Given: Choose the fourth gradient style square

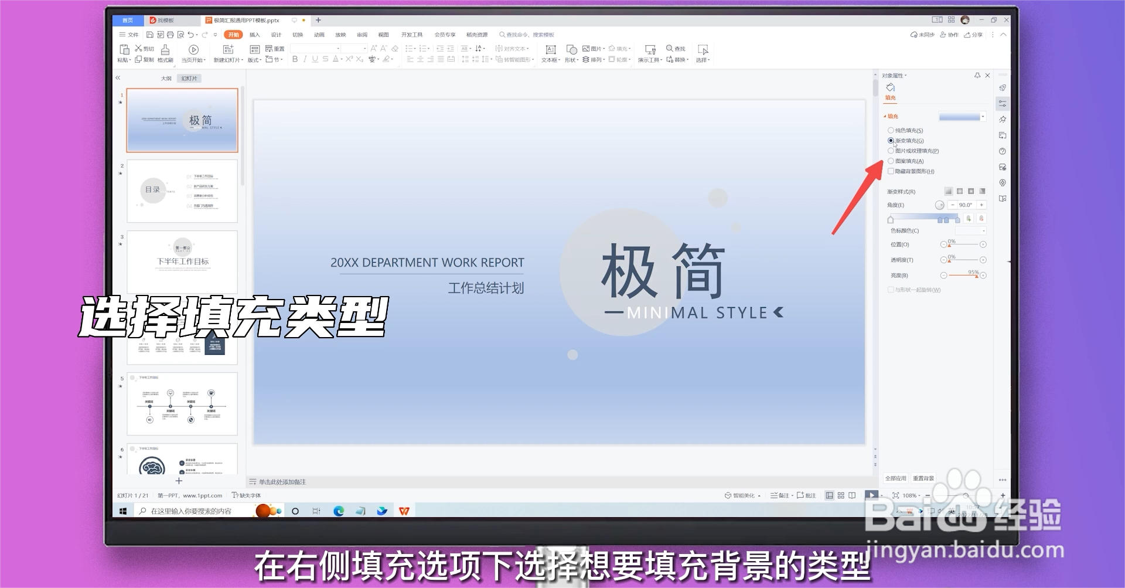Looking at the screenshot, I should coord(982,191).
